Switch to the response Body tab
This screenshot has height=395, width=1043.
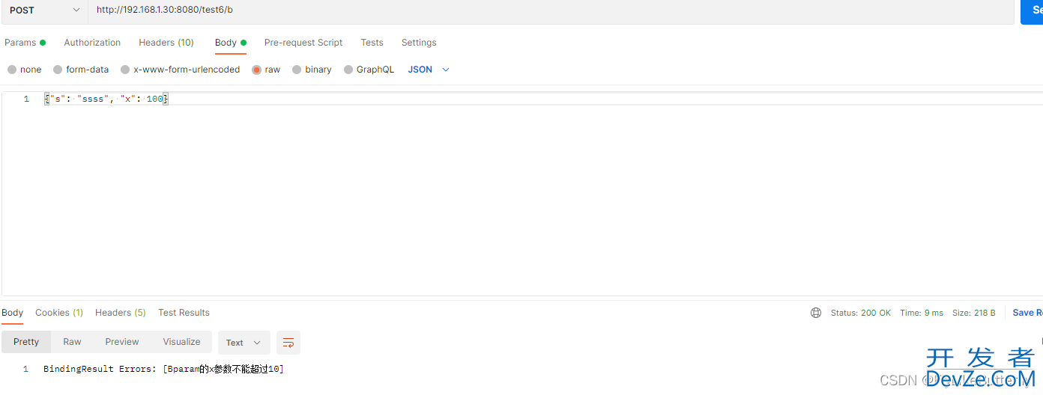(12, 313)
